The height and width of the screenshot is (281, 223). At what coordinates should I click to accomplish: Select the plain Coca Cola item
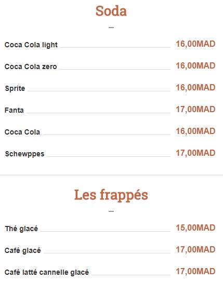tap(22, 132)
